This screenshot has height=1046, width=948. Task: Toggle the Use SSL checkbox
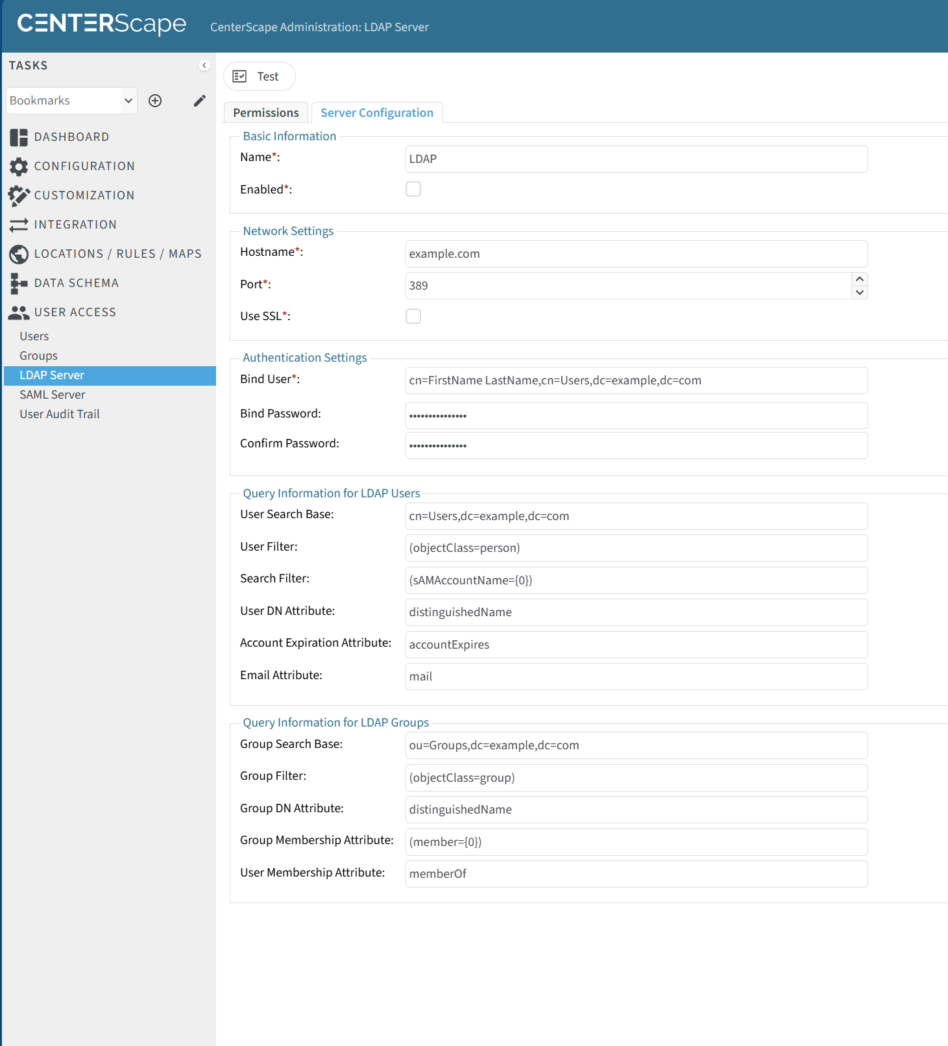[413, 316]
